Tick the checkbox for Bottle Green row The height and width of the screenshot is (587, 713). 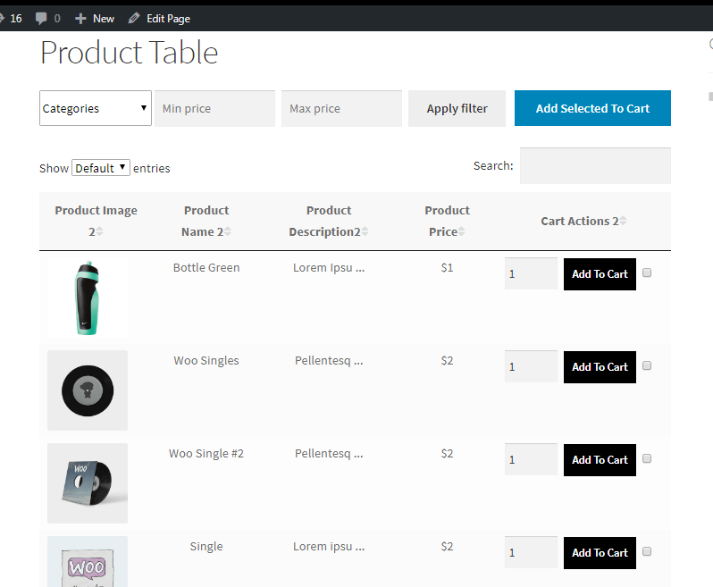647,273
